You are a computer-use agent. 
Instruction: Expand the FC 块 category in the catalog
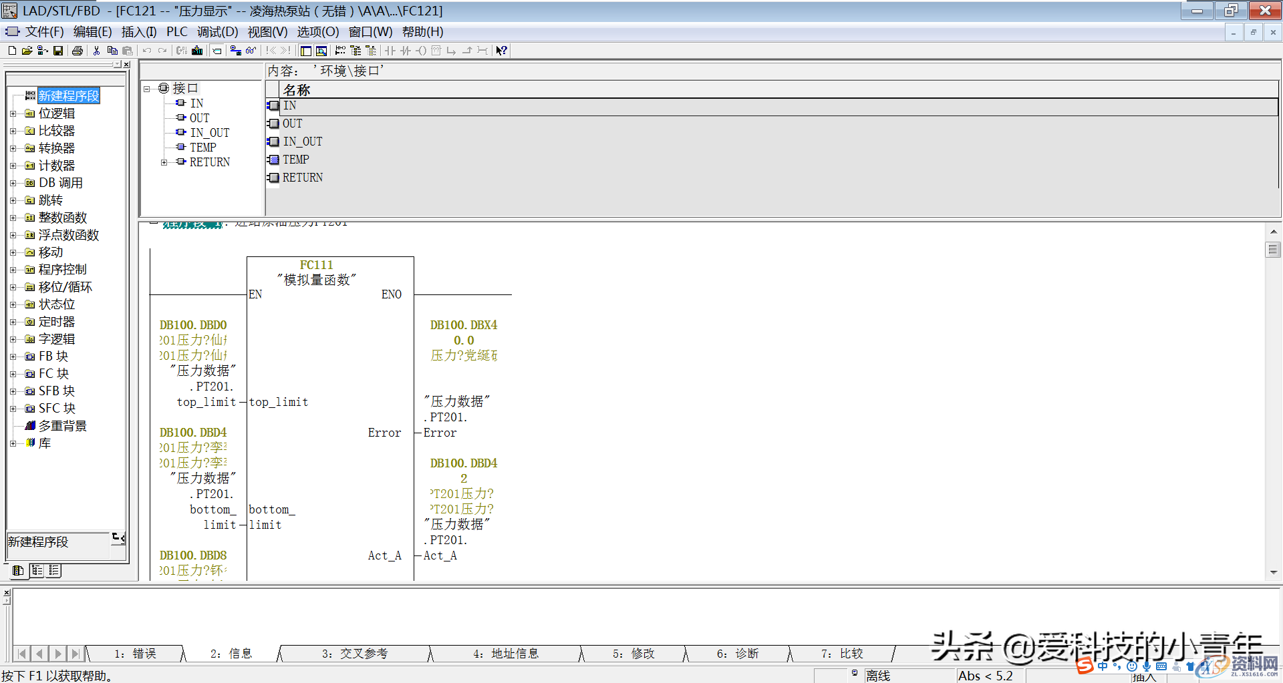coord(15,373)
